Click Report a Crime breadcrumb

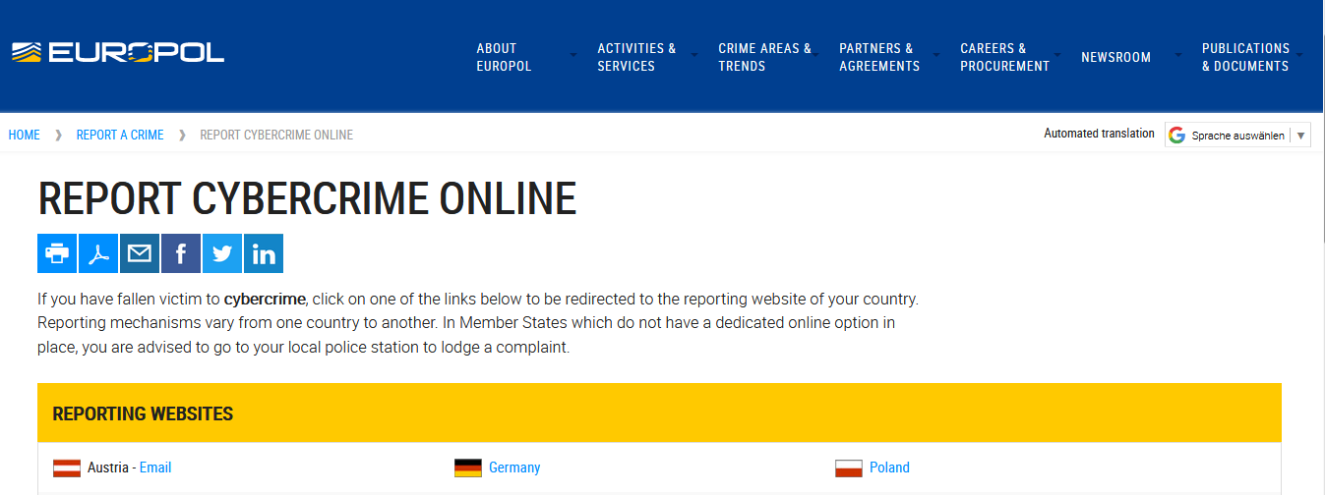pyautogui.click(x=120, y=135)
